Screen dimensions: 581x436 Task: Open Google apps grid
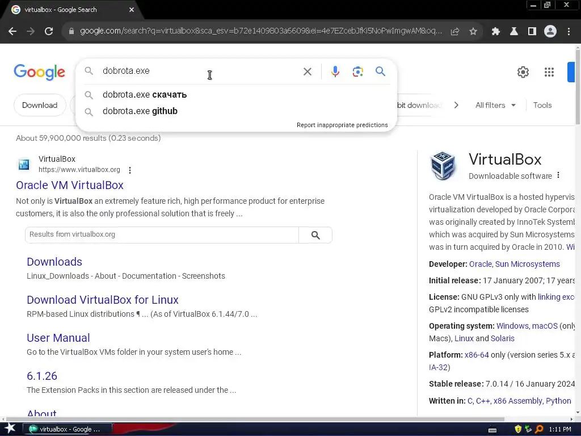coord(549,72)
